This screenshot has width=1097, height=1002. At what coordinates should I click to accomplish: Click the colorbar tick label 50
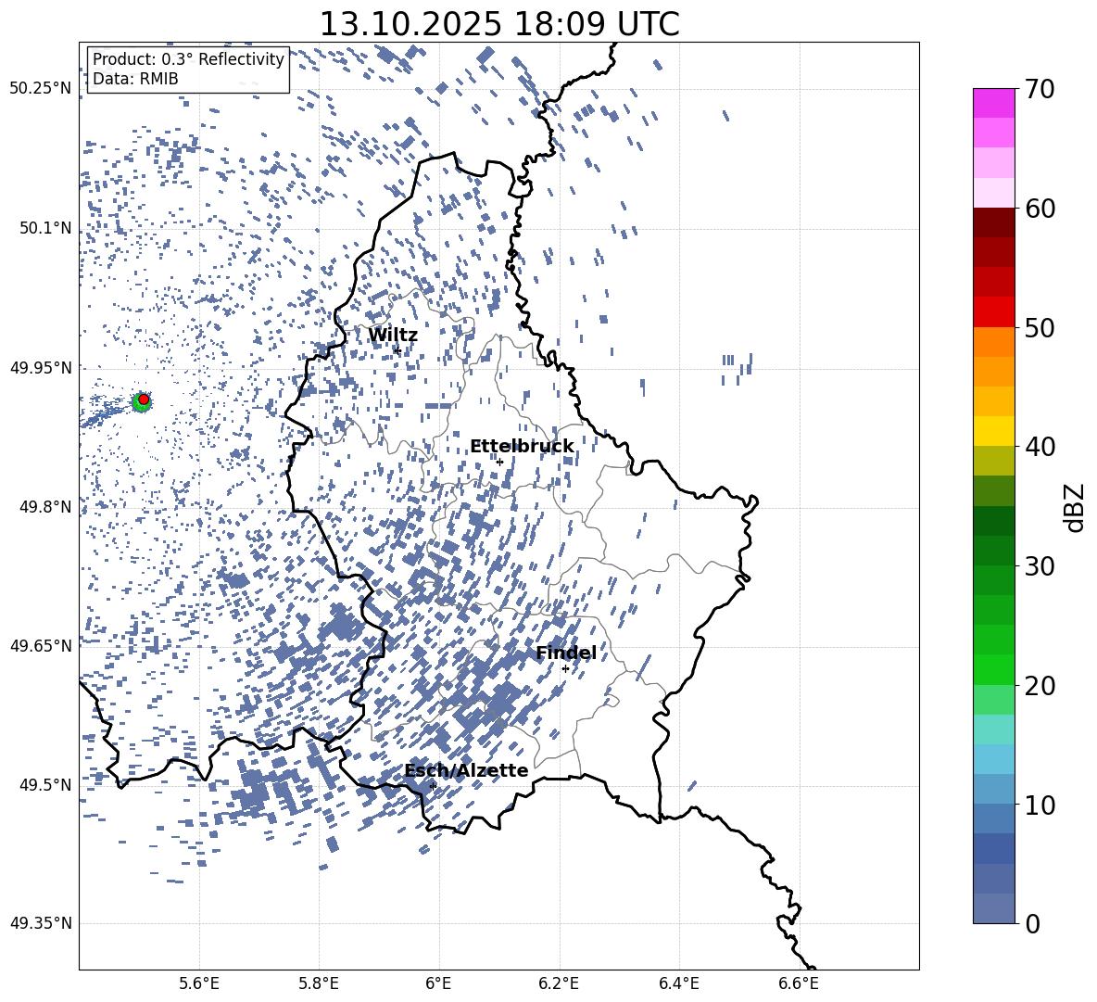[x=1040, y=327]
